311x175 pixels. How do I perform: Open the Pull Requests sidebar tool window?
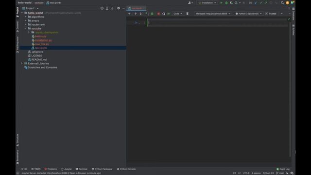(x=17, y=45)
